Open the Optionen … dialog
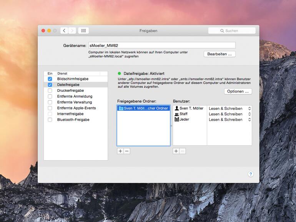 tap(238, 91)
